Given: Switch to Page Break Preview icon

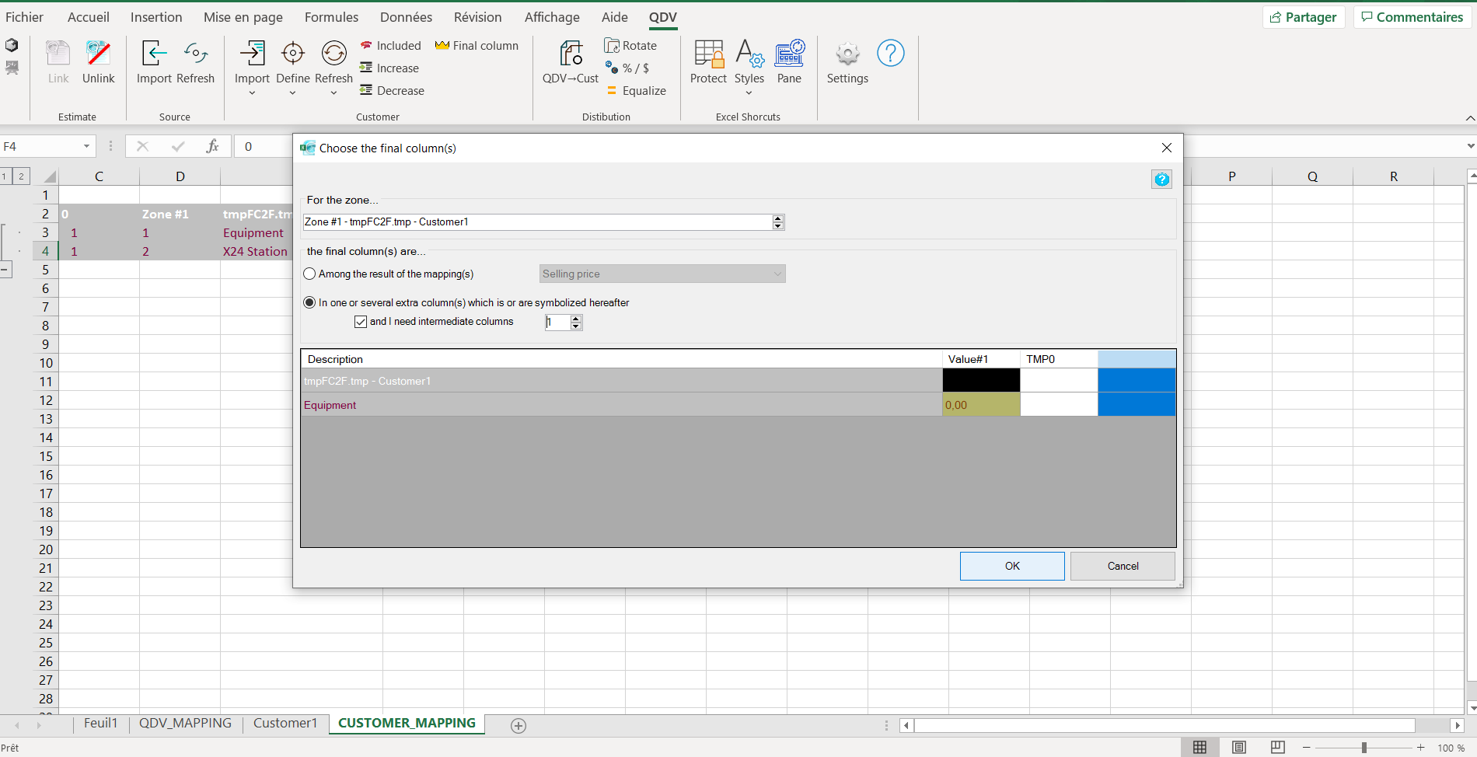Looking at the screenshot, I should pos(1277,747).
